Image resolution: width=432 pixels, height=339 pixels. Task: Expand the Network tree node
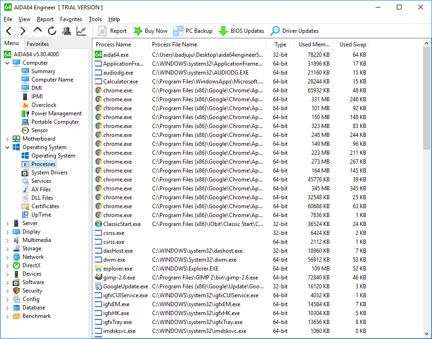(8, 257)
